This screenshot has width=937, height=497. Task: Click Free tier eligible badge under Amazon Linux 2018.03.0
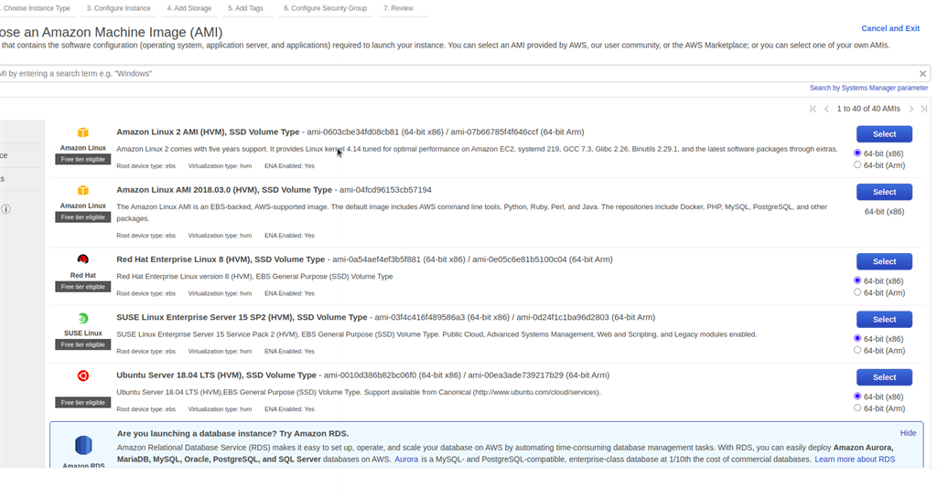pos(83,217)
